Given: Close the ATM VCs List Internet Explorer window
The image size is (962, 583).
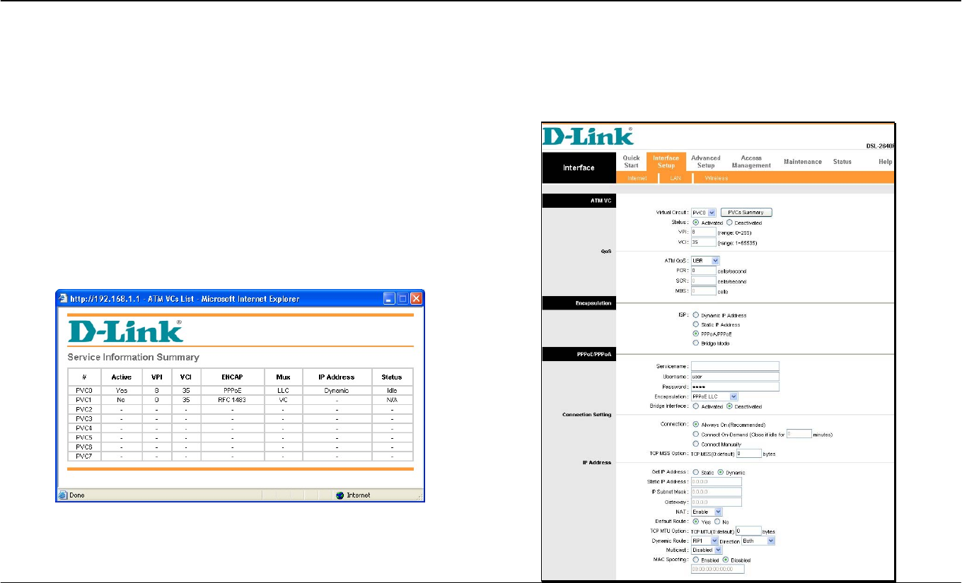Looking at the screenshot, I should click(x=416, y=299).
